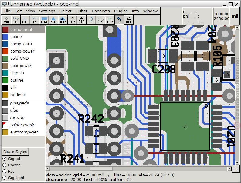Select the LINE drawing tool

pos(16,20)
